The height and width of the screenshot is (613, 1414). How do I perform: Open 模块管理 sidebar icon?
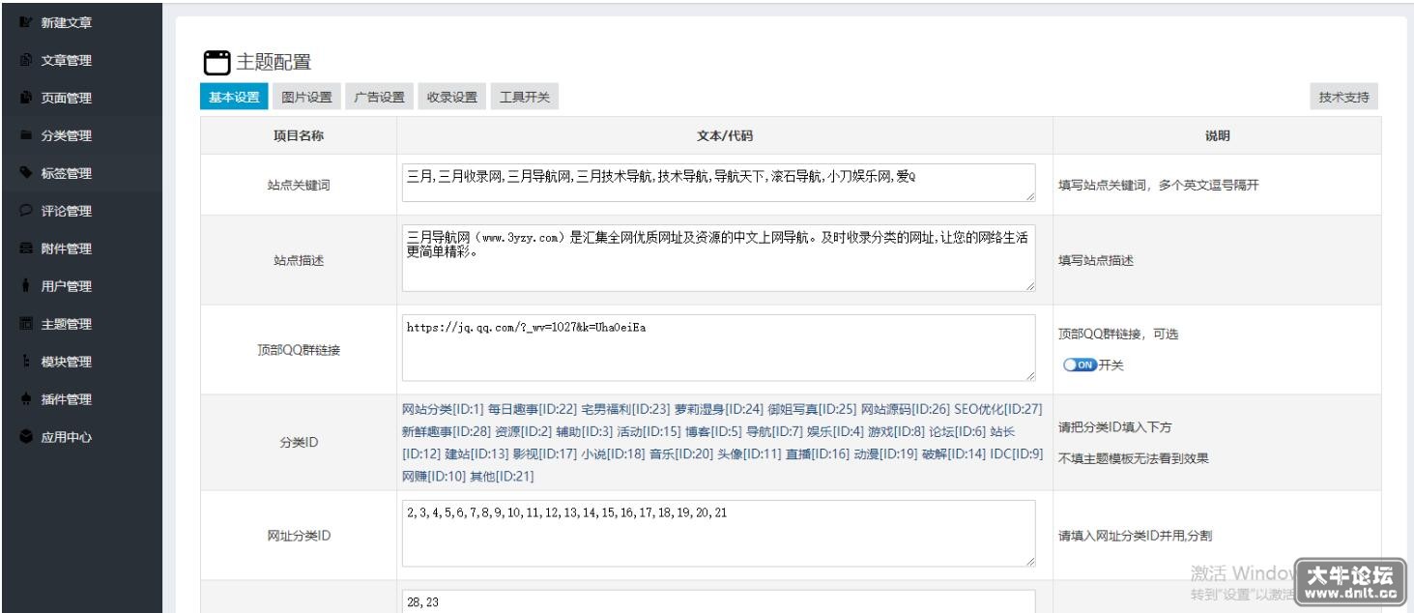click(x=25, y=362)
